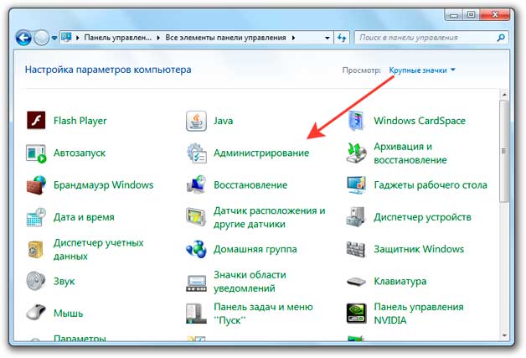Expand arrow after Панель управлен... breadcrumb

tap(158, 38)
